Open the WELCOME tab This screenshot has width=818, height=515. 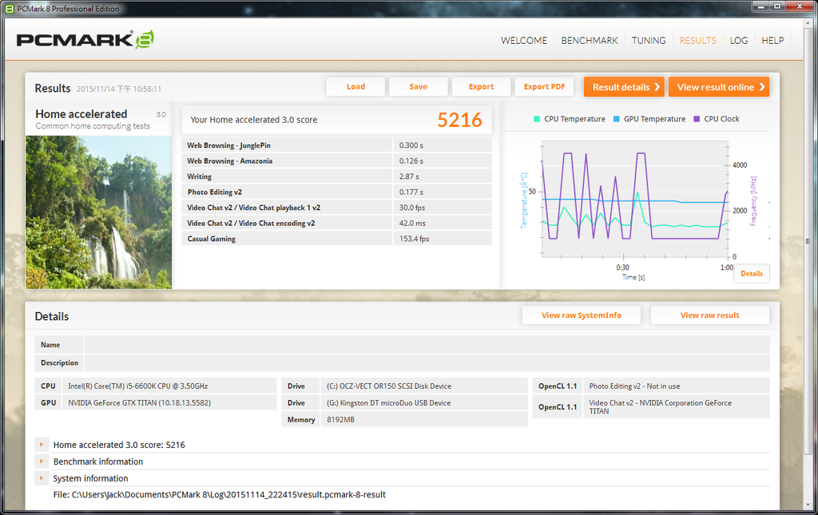point(524,41)
